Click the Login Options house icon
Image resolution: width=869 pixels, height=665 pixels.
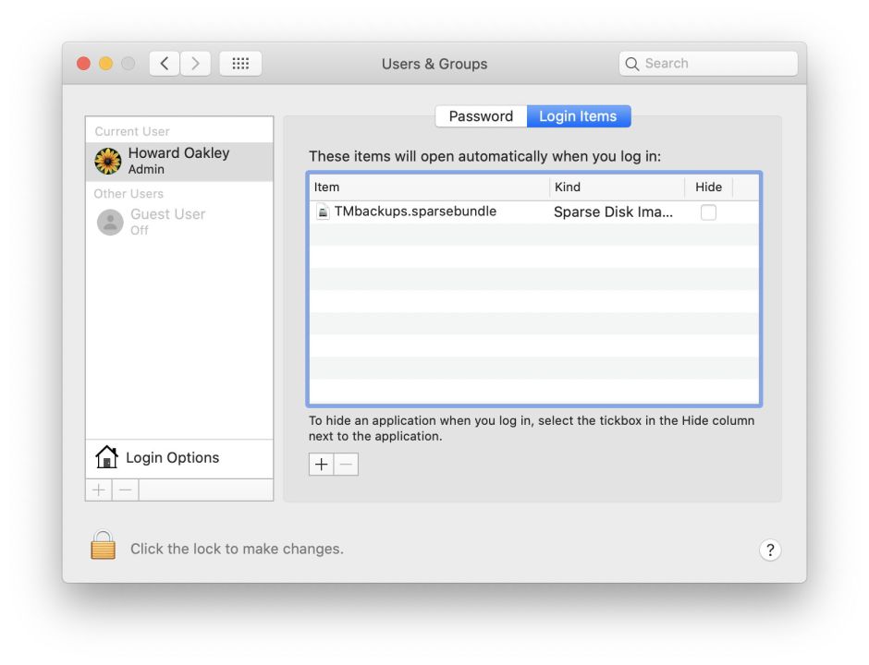coord(107,457)
